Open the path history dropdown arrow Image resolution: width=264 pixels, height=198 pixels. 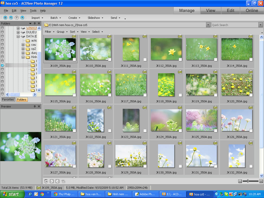tap(208, 25)
